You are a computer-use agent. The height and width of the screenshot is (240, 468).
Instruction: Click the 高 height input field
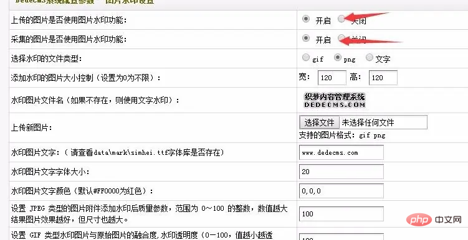coord(383,78)
